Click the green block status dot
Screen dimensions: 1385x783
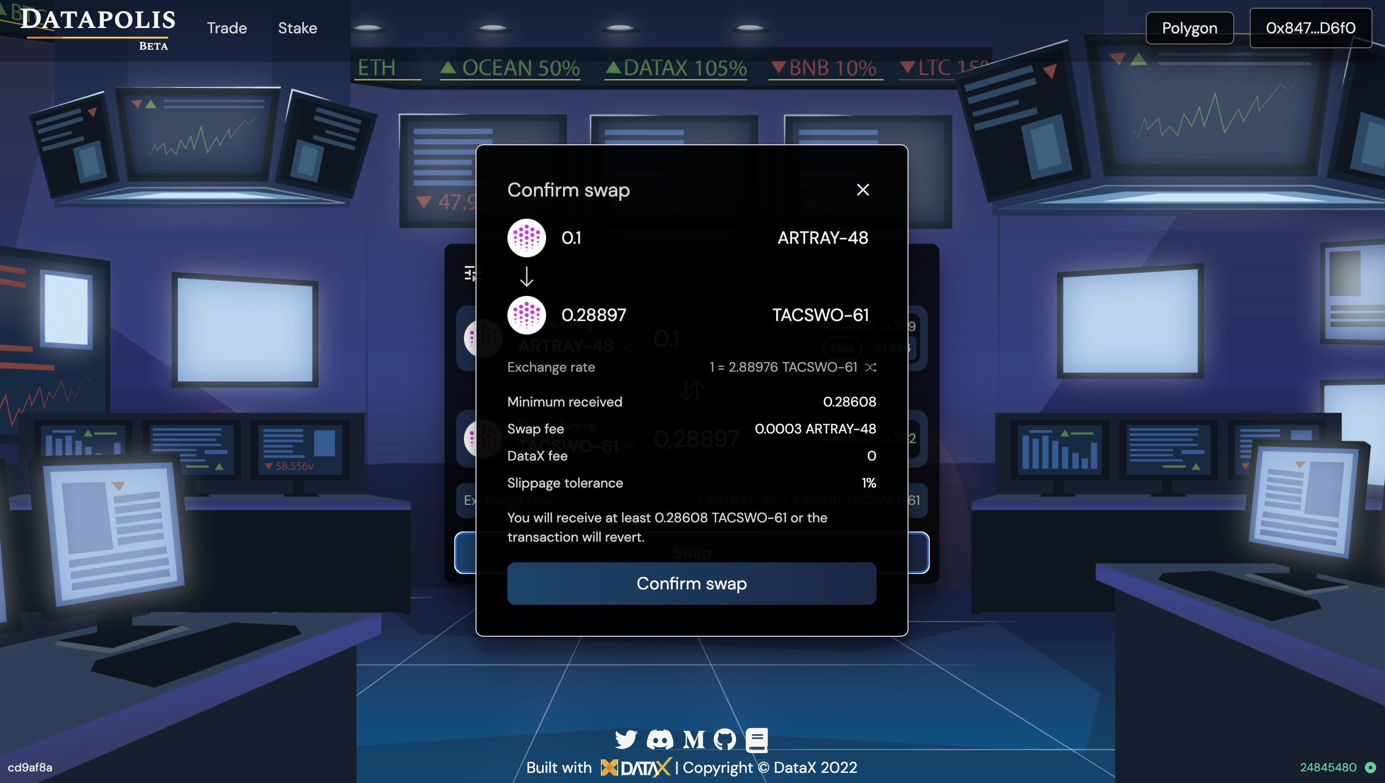point(1371,768)
